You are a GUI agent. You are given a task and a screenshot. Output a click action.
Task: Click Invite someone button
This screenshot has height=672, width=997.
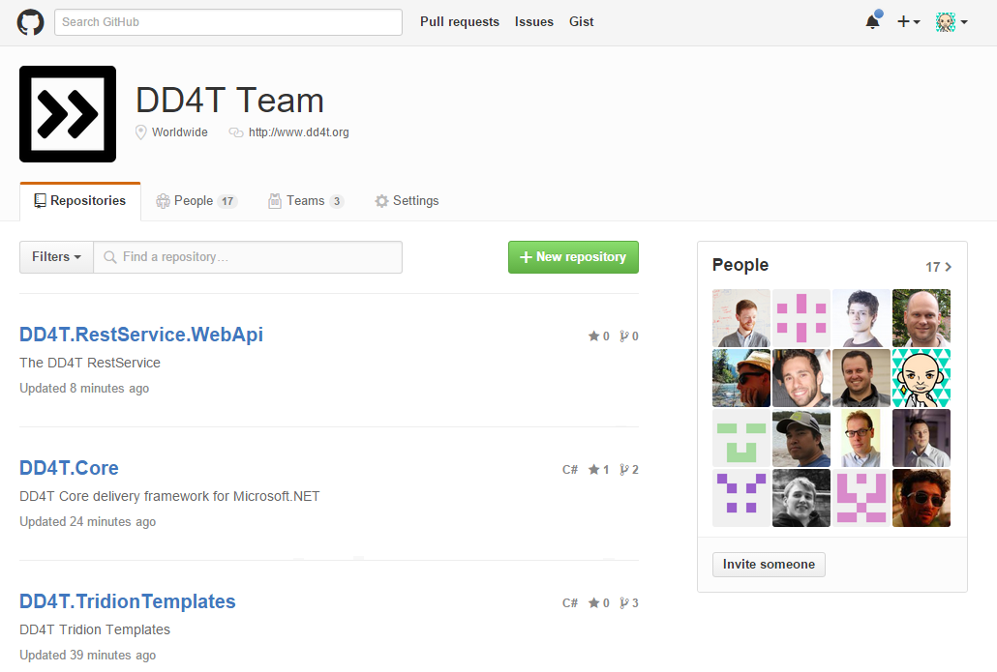point(769,565)
